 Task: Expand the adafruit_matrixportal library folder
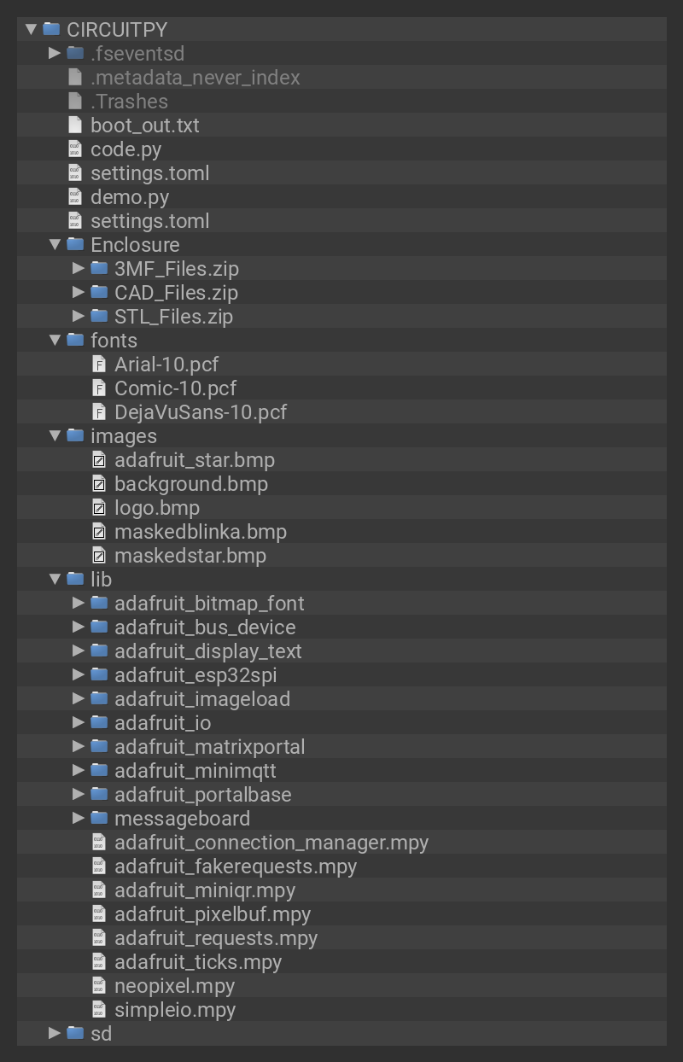point(79,747)
